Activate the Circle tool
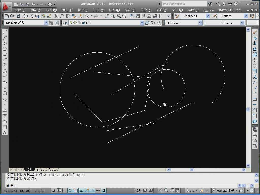This screenshot has width=260, height=195. click(x=5, y=65)
